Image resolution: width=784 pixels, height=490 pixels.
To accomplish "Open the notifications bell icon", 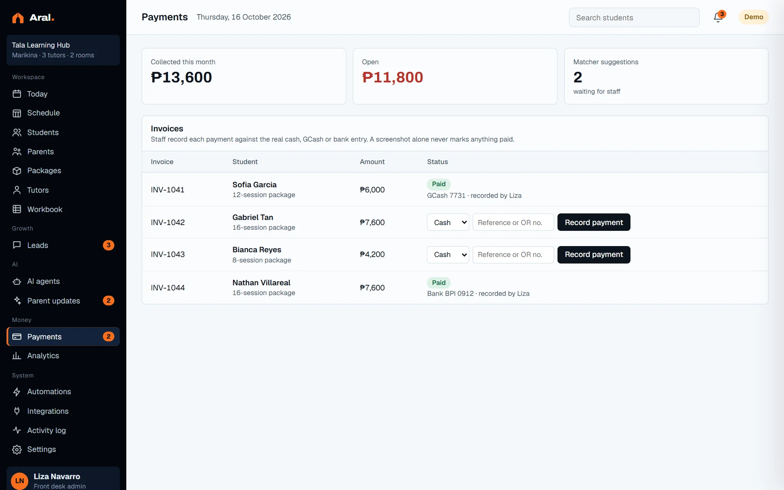I will pyautogui.click(x=718, y=18).
